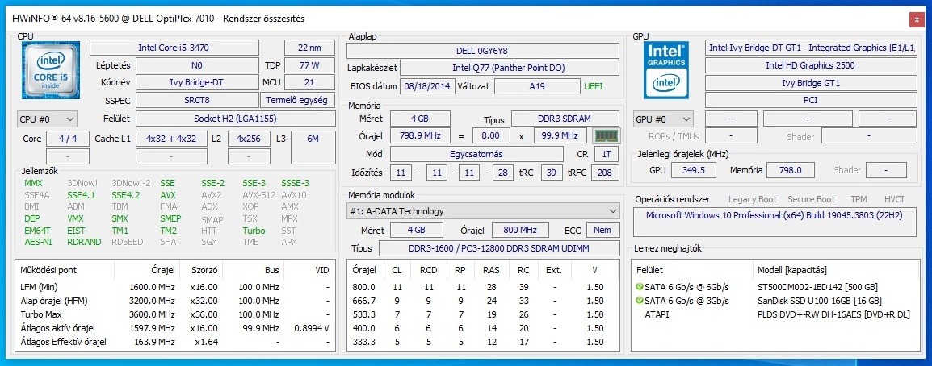Click the 333.3 memory timing row
932x366 pixels.
click(x=481, y=342)
